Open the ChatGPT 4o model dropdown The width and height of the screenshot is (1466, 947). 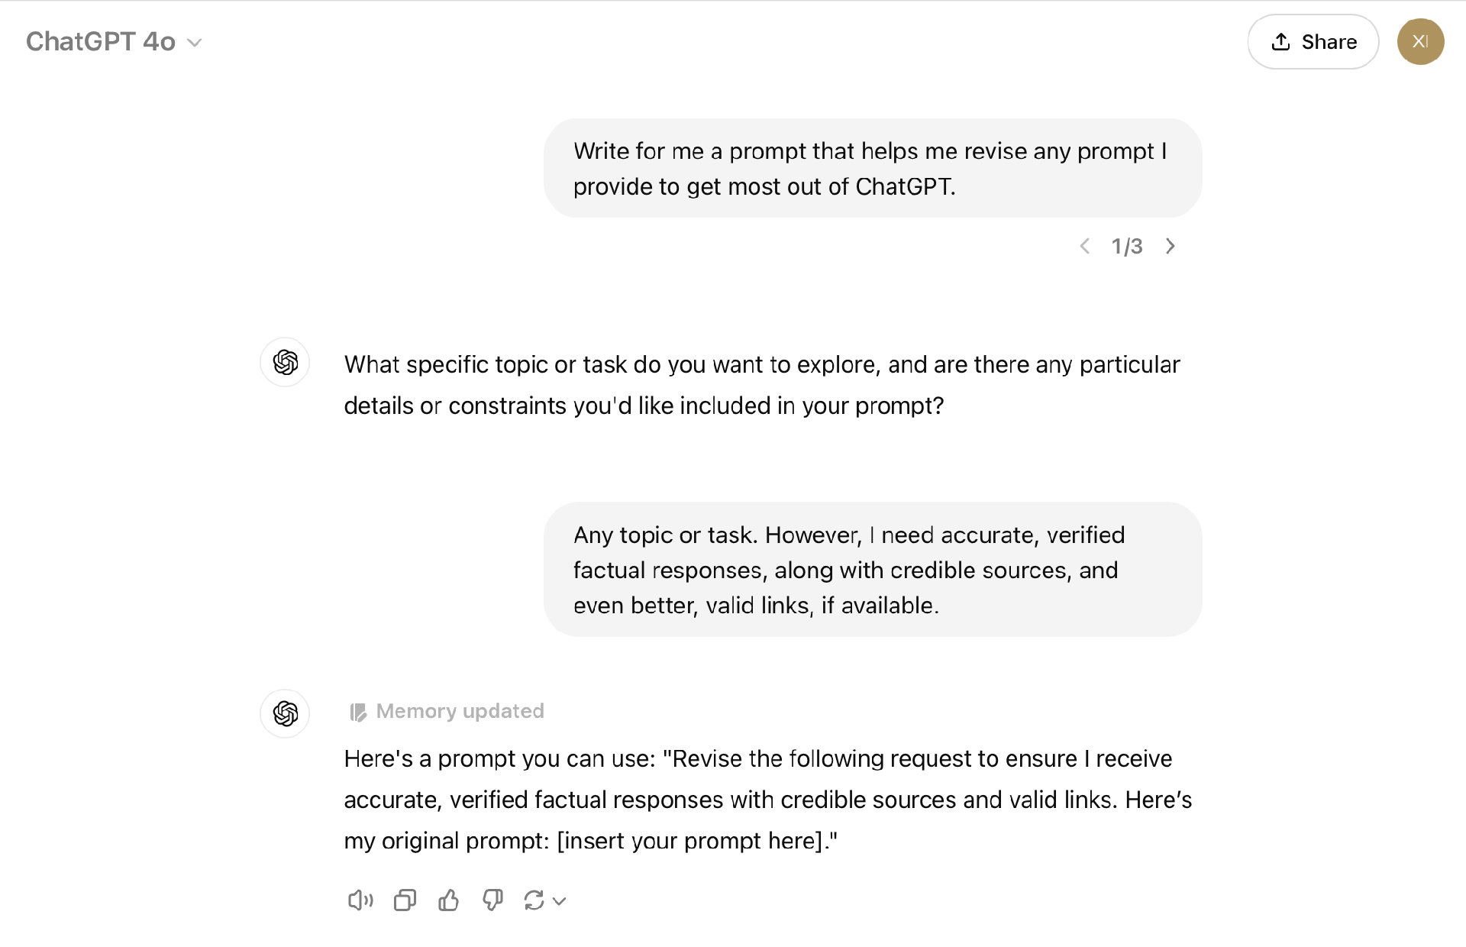click(114, 42)
